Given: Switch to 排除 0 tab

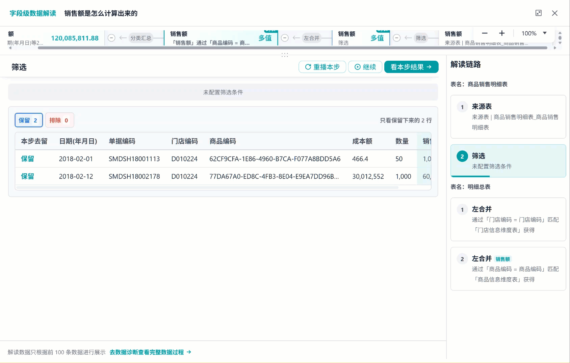Looking at the screenshot, I should [x=59, y=120].
